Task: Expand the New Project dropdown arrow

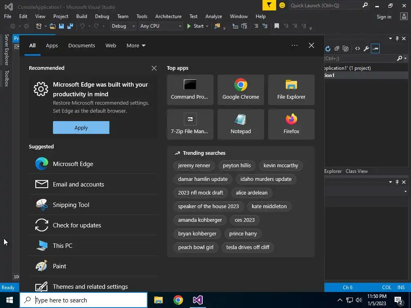Action: pyautogui.click(x=45, y=26)
